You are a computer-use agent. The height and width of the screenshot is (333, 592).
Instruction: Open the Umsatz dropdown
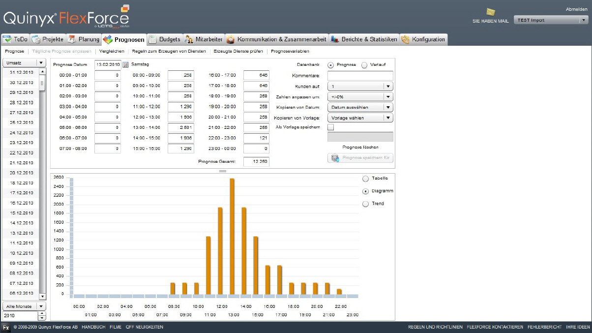[24, 63]
